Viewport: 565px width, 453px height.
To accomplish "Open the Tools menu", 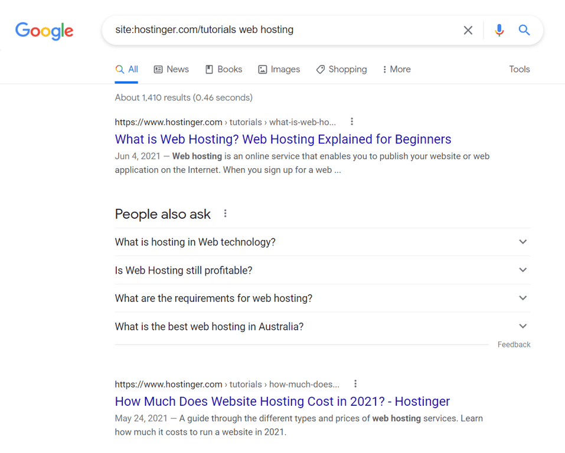I will click(x=519, y=69).
